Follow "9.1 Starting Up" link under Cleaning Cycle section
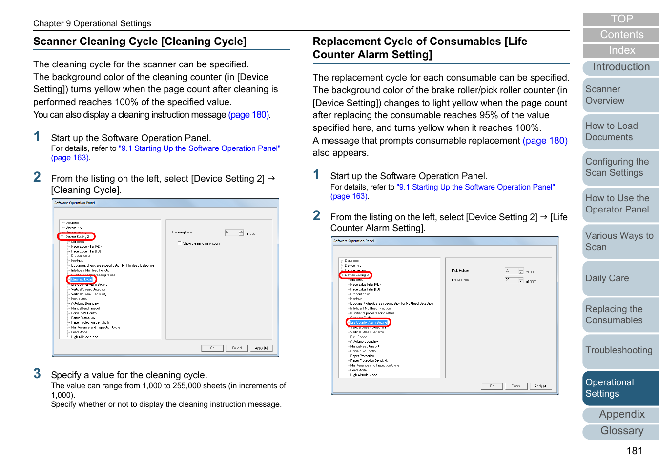Viewport: 659px width, 466px height. click(199, 148)
